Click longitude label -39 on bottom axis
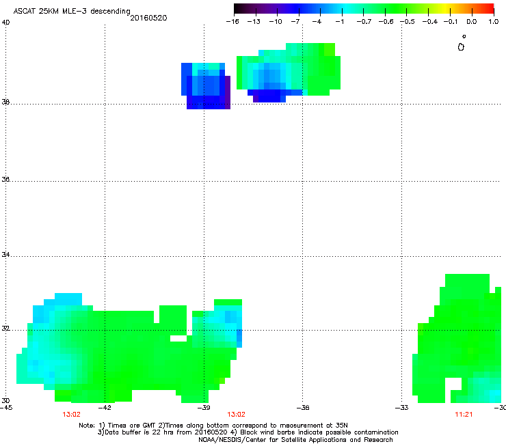This screenshot has width=506, height=444. point(204,408)
